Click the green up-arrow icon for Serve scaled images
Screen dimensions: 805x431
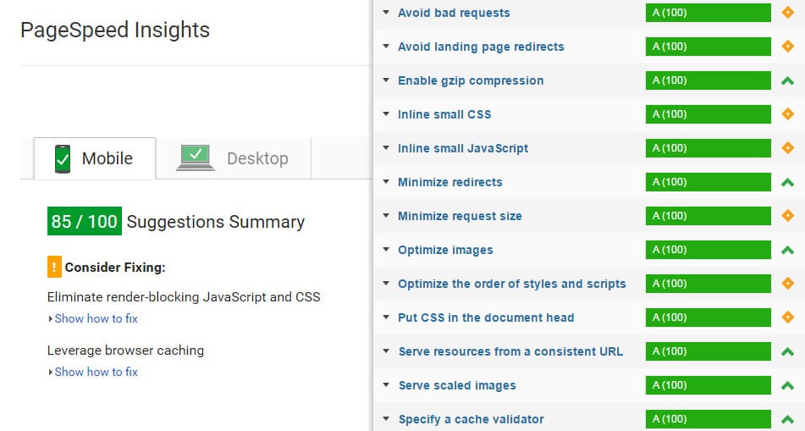coord(787,386)
